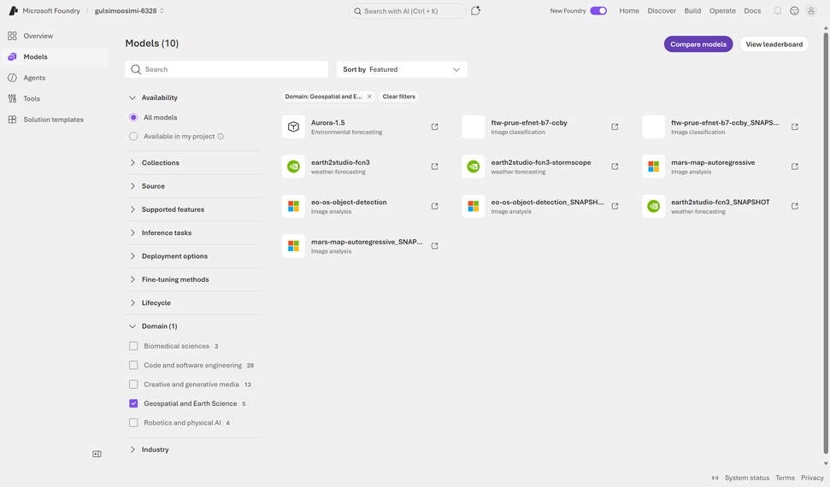Check Code and software engineering checkbox
This screenshot has height=487, width=830.
coord(133,366)
